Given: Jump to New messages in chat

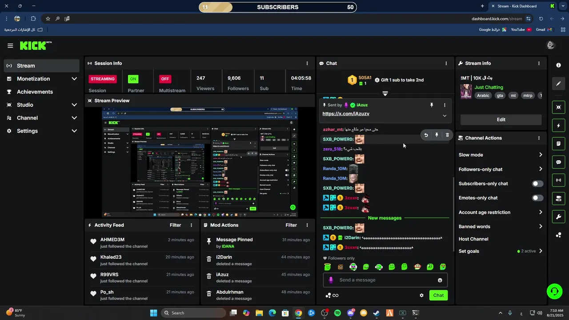Looking at the screenshot, I should pos(385,218).
